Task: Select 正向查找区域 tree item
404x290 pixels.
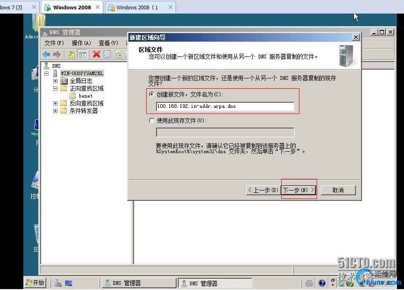Action: coord(86,88)
